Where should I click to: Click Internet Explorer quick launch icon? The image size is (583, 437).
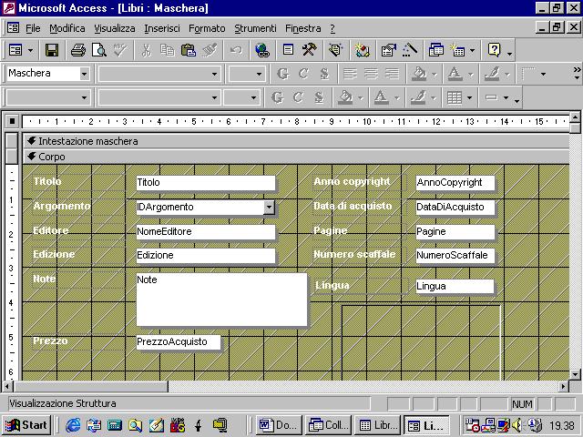pos(73,425)
